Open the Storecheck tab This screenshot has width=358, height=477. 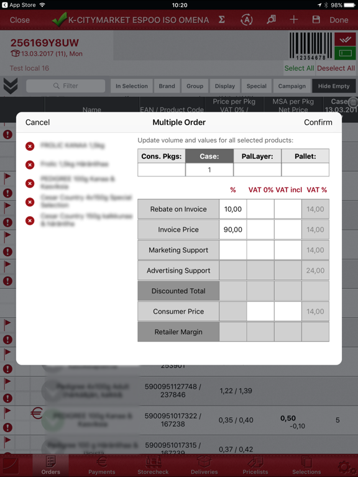[x=153, y=465]
